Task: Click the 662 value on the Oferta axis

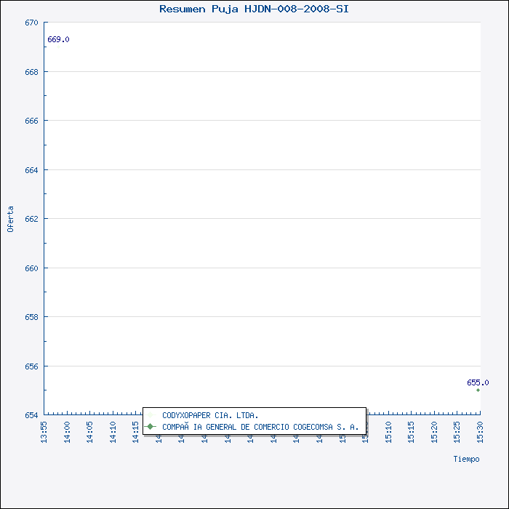Action: click(31, 219)
